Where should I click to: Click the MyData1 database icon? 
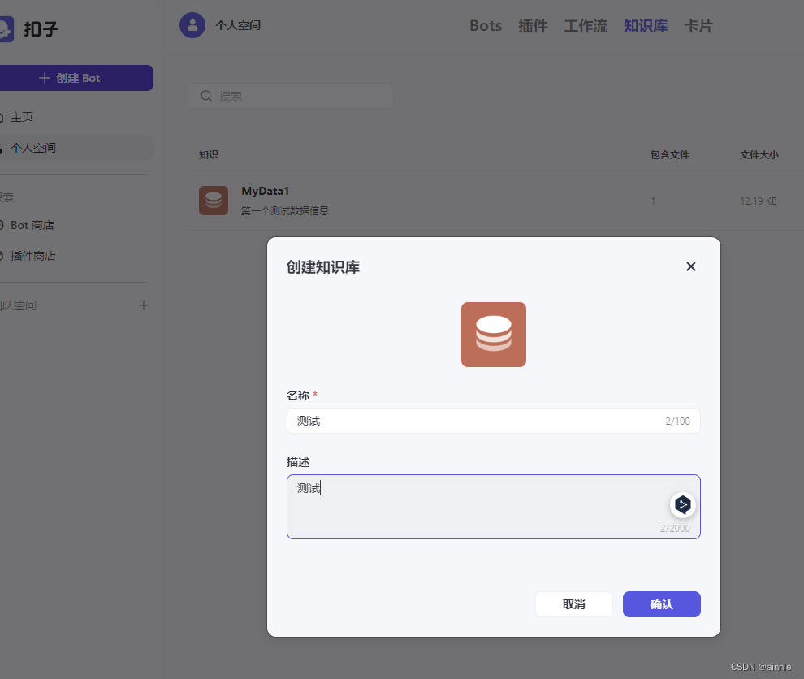pos(214,201)
